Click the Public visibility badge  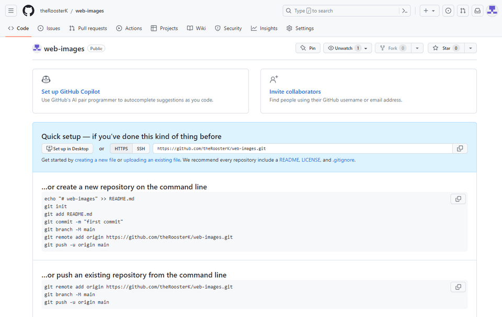pos(96,49)
